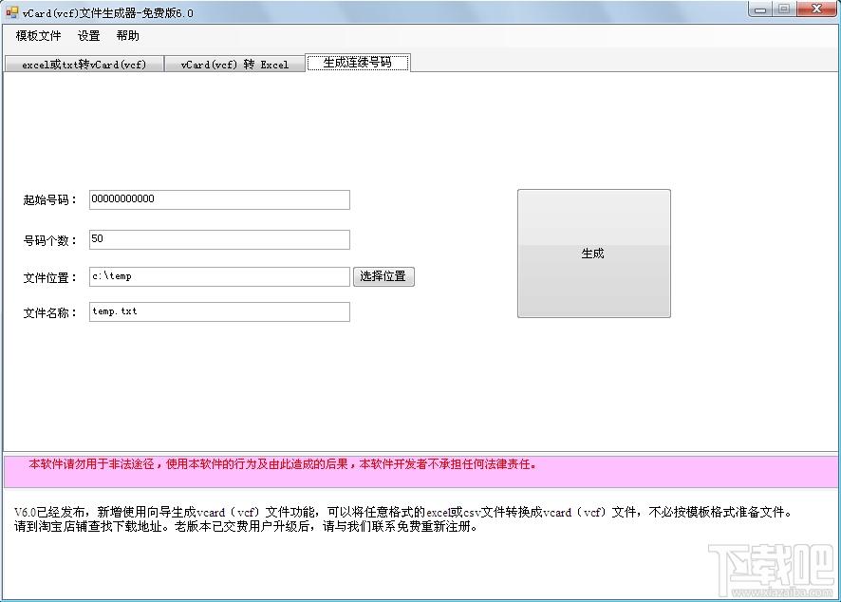Viewport: 841px width, 602px height.
Task: Close the vCard generator window
Action: pos(817,9)
